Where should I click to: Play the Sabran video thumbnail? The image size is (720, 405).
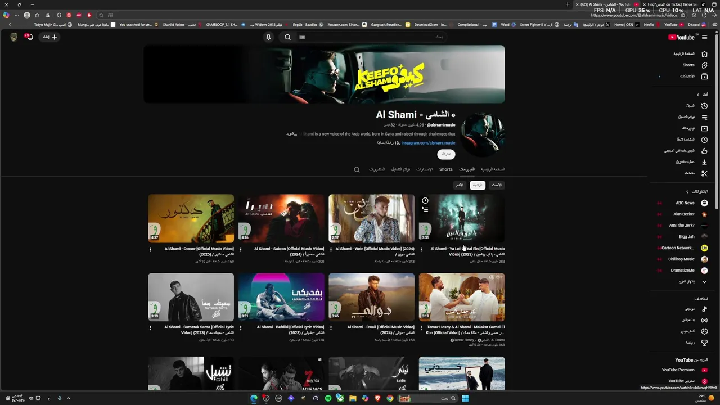[x=281, y=218]
